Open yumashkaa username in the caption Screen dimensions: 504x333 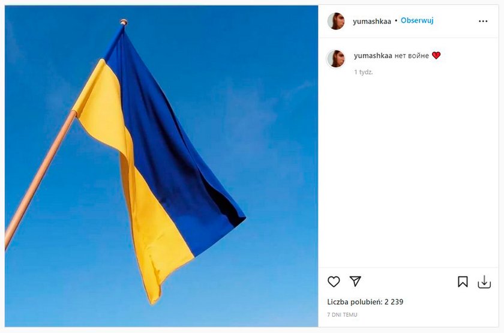point(373,56)
